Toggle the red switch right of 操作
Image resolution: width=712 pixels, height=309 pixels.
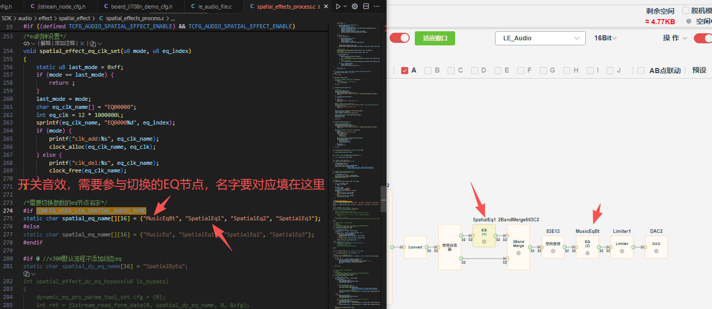pyautogui.click(x=703, y=38)
